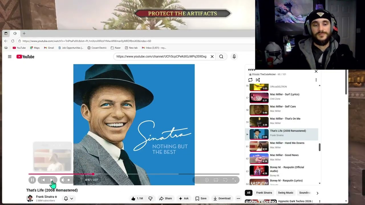
Task: Like the video with thumbs up
Action: (x=137, y=198)
